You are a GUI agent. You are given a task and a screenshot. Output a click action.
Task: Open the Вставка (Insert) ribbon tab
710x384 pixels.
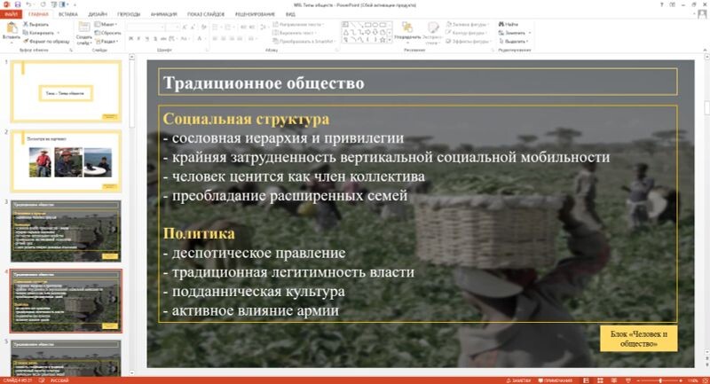(67, 15)
